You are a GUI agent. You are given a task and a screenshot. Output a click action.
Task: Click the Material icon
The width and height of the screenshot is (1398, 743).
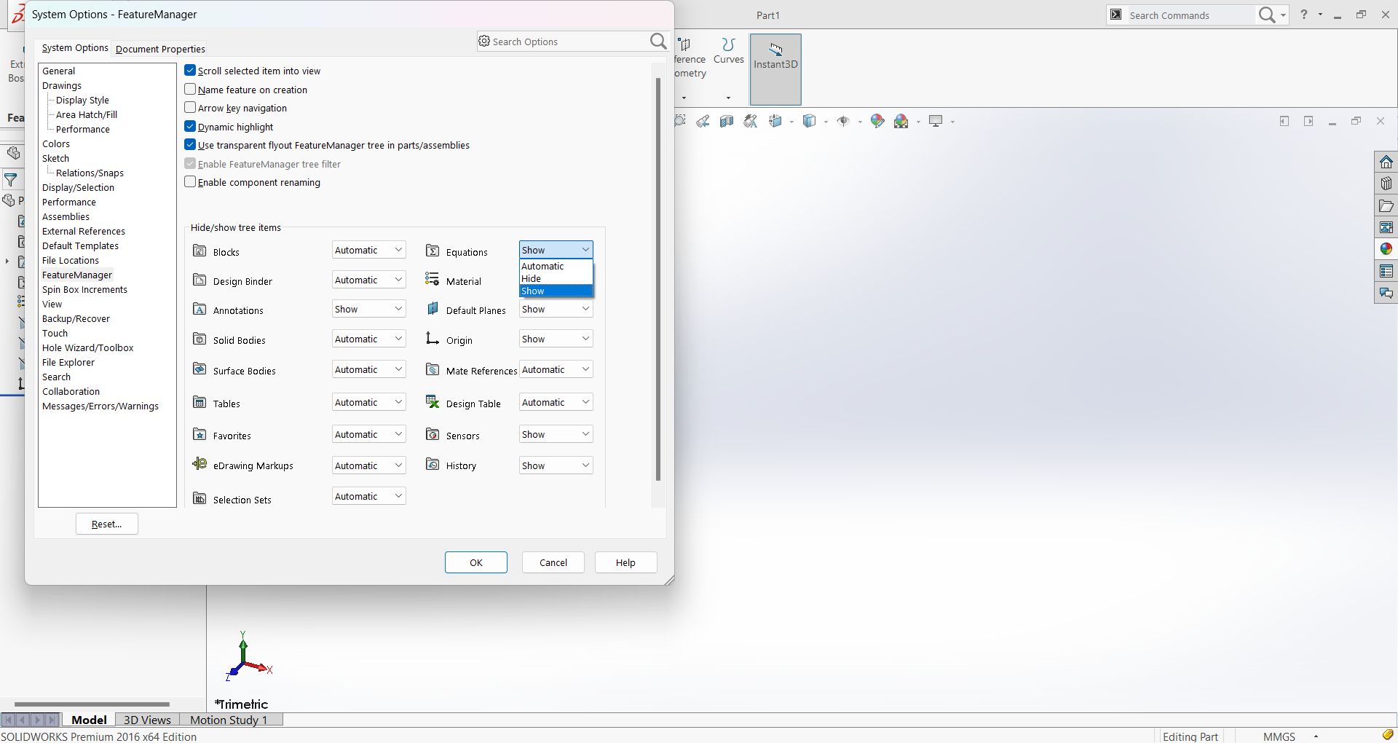click(433, 280)
